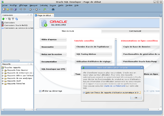164x116 pixels.
Task: Click the cloud schema service connection icon
Action: [x=3, y=28]
